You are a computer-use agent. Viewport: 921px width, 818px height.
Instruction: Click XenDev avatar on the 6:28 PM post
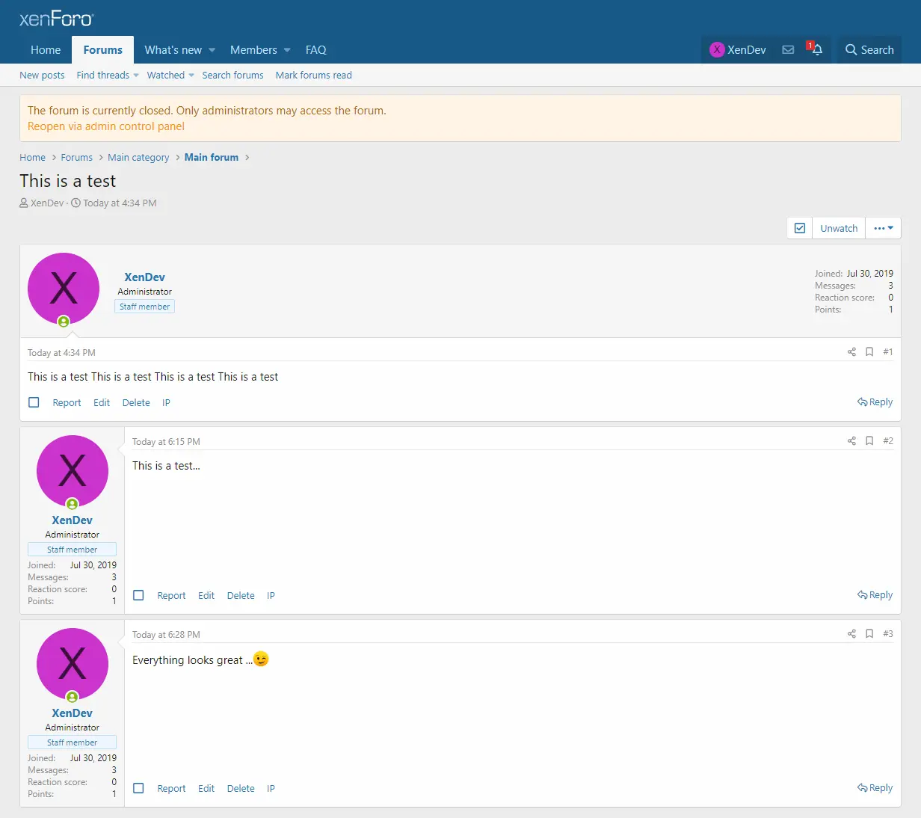(x=73, y=664)
